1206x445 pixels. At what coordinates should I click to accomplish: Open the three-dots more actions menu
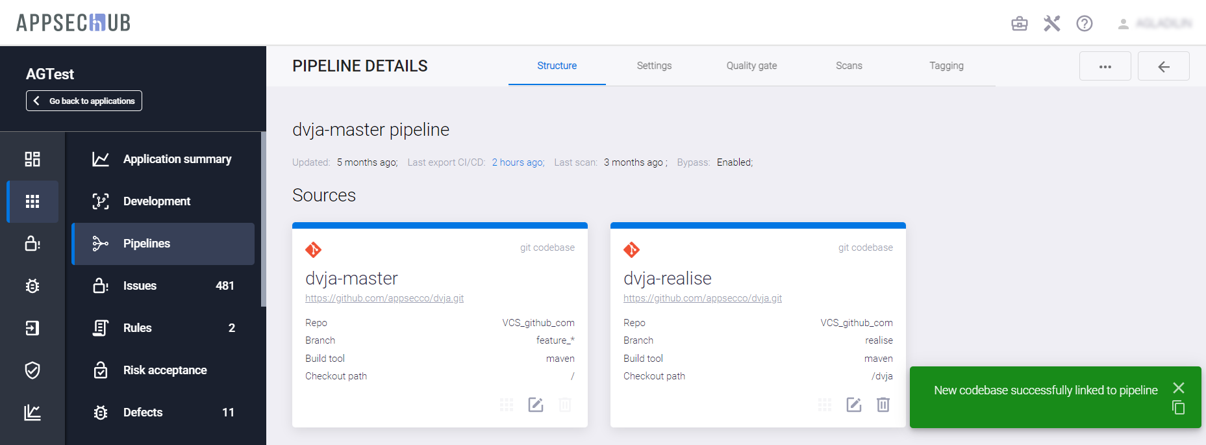[1105, 66]
